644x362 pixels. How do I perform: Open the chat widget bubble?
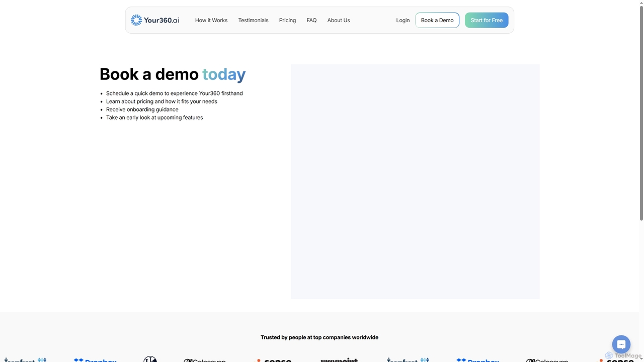coord(621,344)
